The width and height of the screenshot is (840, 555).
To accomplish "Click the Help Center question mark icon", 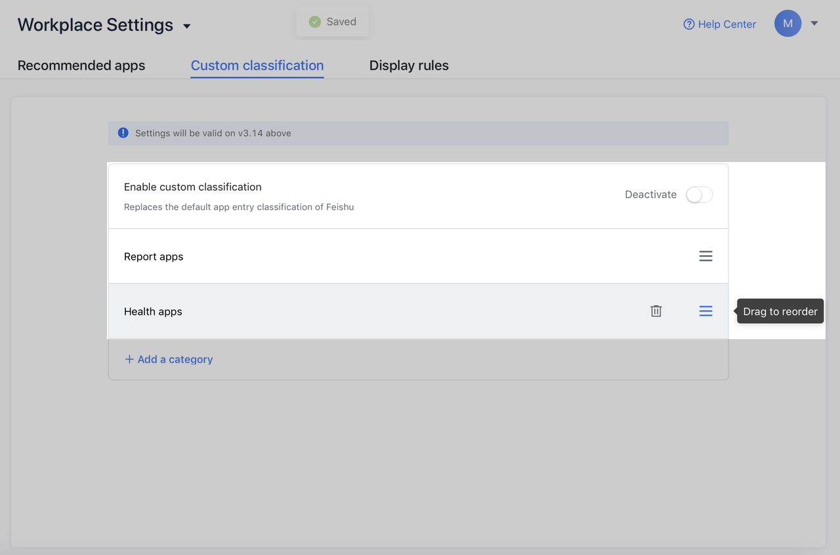I will point(688,24).
